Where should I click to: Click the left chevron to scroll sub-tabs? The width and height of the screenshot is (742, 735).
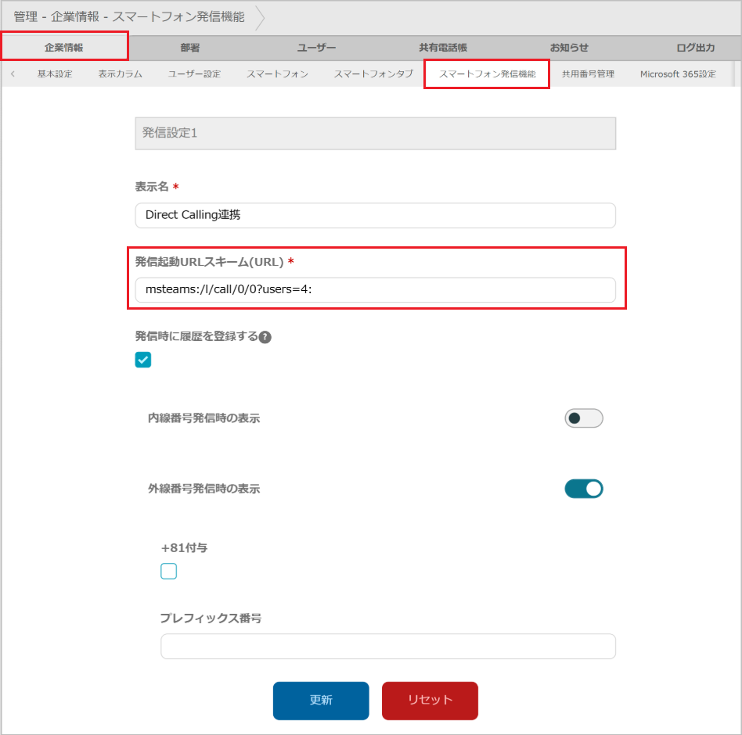[x=13, y=73]
